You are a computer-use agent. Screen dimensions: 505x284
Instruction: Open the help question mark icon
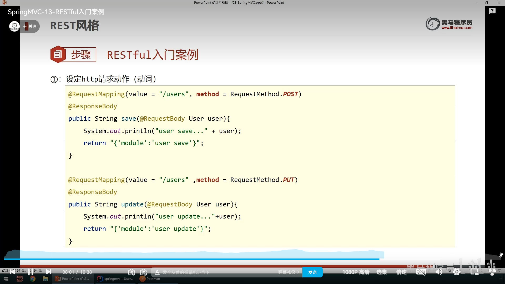click(x=492, y=11)
